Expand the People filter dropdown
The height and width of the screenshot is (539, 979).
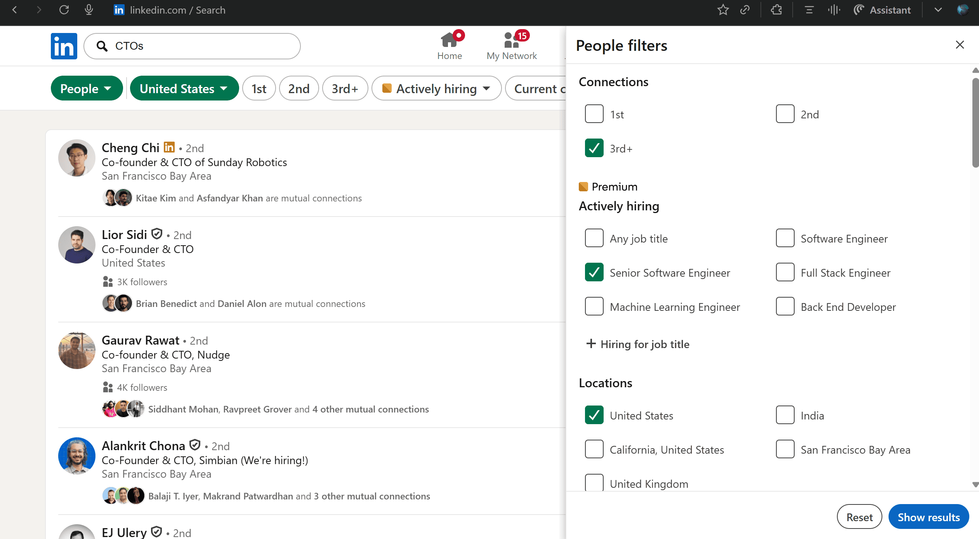(87, 88)
